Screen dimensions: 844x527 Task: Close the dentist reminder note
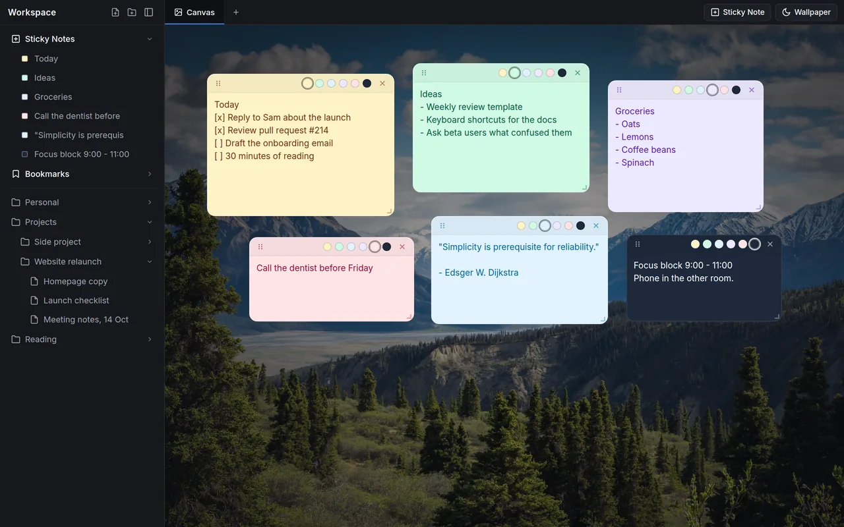[402, 247]
